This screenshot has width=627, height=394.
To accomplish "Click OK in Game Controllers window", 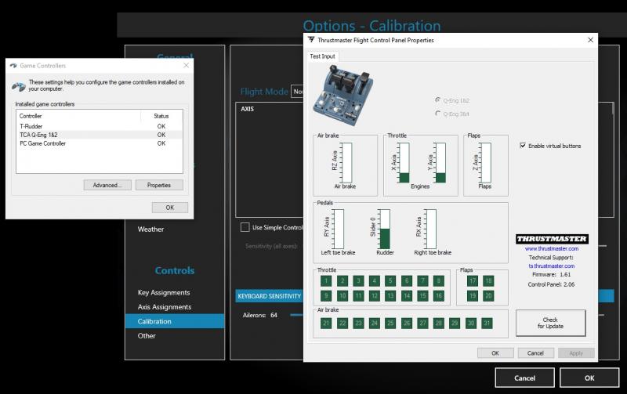I will (x=169, y=208).
